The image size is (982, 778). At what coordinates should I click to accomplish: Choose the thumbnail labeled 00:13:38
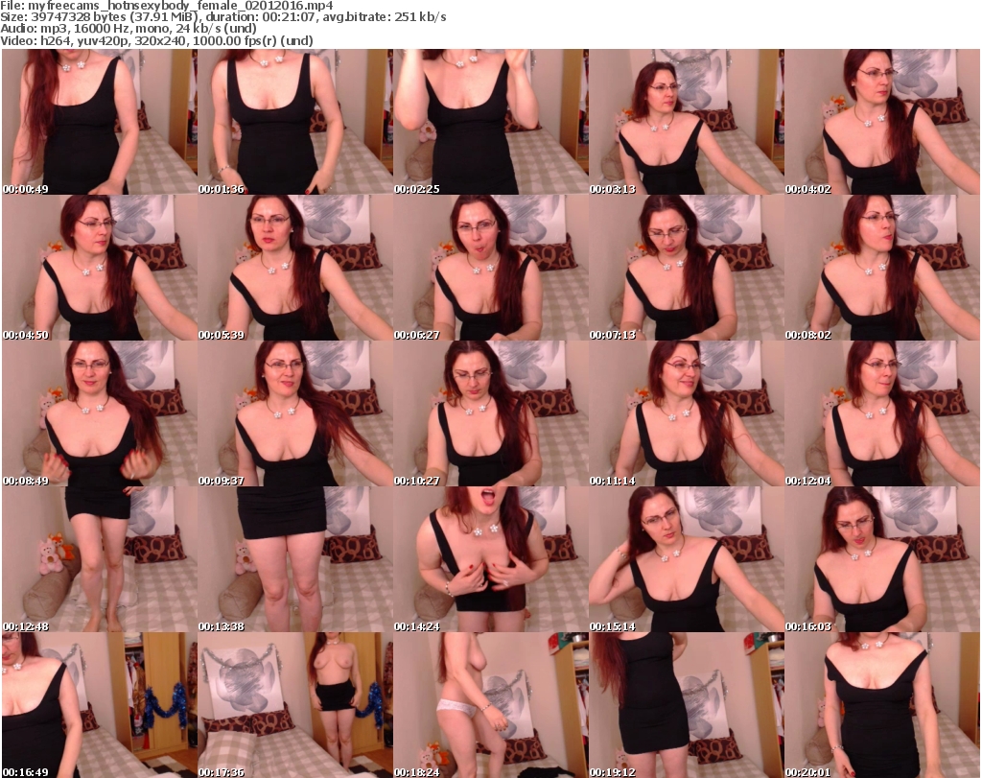(x=295, y=559)
